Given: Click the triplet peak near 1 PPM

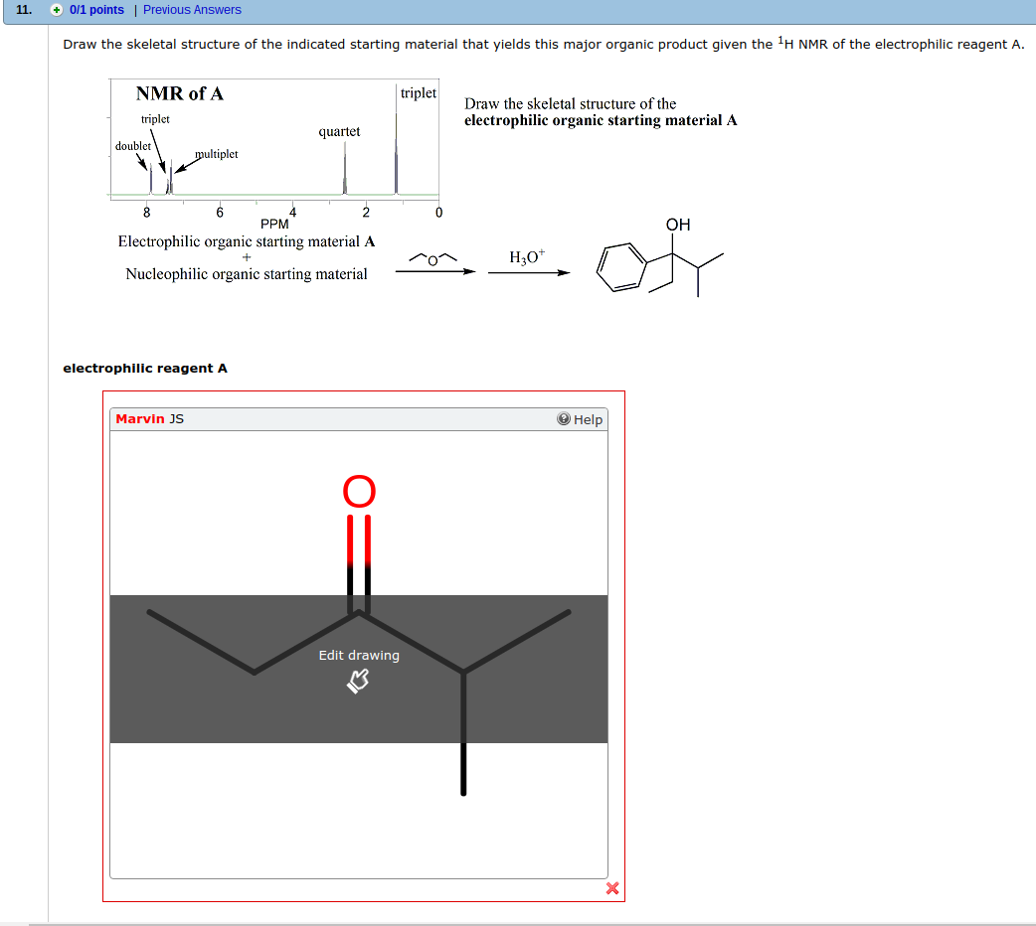Looking at the screenshot, I should tap(396, 149).
